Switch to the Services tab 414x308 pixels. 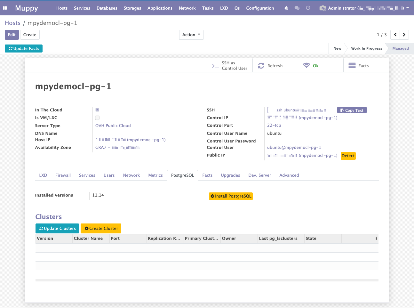click(x=87, y=175)
